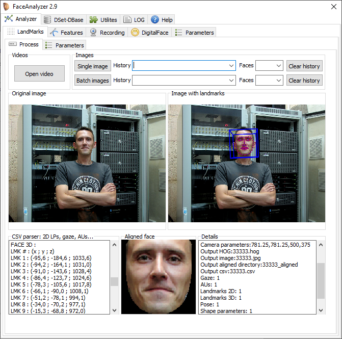The width and height of the screenshot is (342, 339).
Task: Select the 'LMK 9 : (-15,3 ; -68,8 ; 972,0)' row
Action: click(x=48, y=311)
